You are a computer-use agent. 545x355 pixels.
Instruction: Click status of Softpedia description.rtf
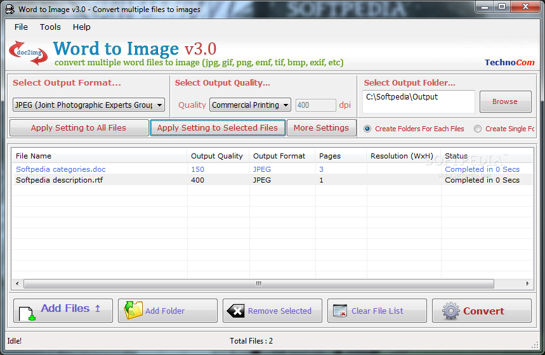[482, 180]
